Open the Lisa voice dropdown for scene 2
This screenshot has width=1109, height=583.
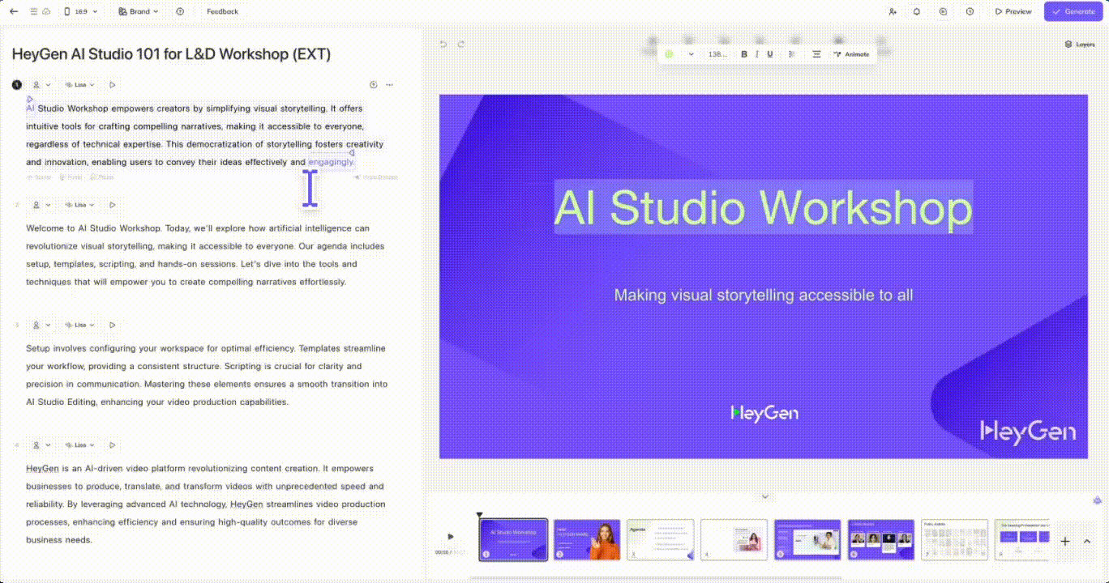click(x=80, y=205)
